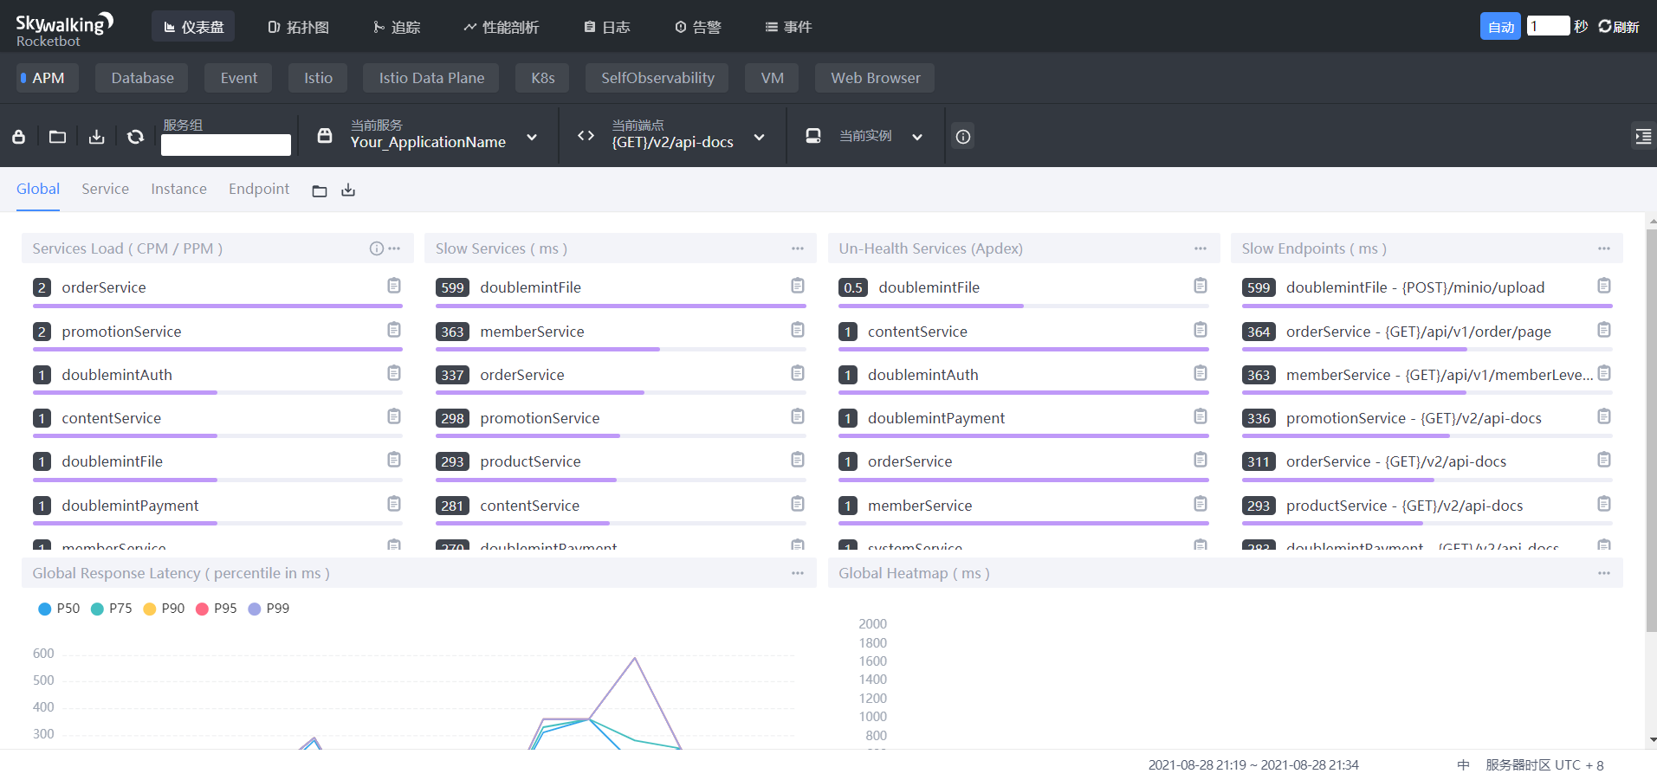Click the download export icon in the toolbar
Viewport: 1657px width, 780px height.
point(96,137)
